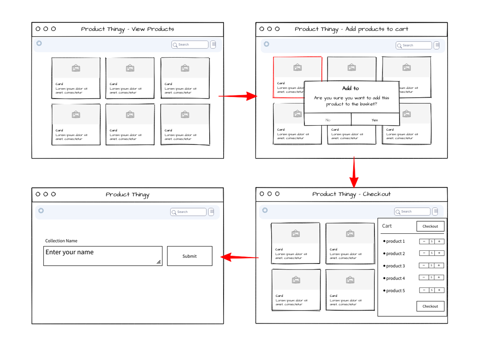Decrease quantity of product 3 with minus
This screenshot has height=352, width=482.
(x=424, y=266)
